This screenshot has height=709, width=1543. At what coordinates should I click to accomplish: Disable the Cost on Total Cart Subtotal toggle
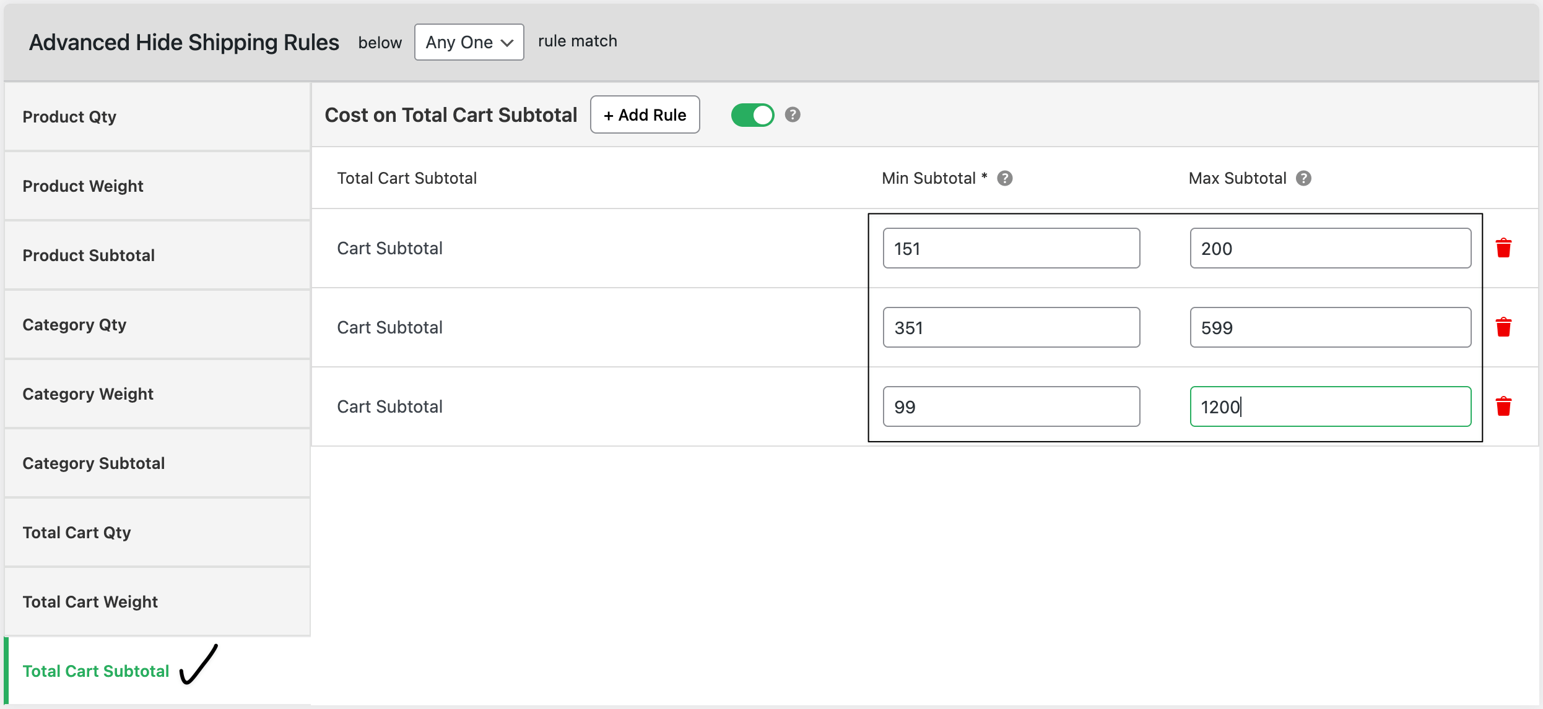[x=752, y=114]
